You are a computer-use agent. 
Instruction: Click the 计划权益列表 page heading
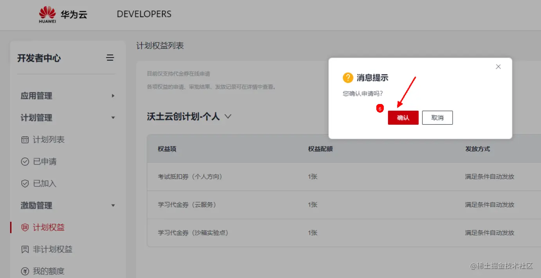(160, 46)
